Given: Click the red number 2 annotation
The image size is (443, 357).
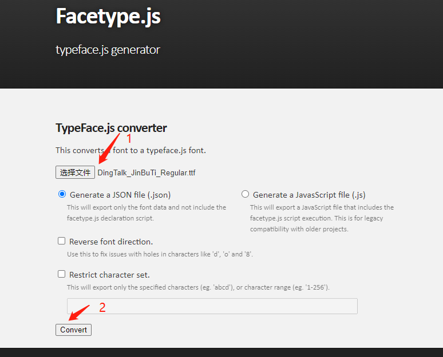Looking at the screenshot, I should click(x=102, y=307).
